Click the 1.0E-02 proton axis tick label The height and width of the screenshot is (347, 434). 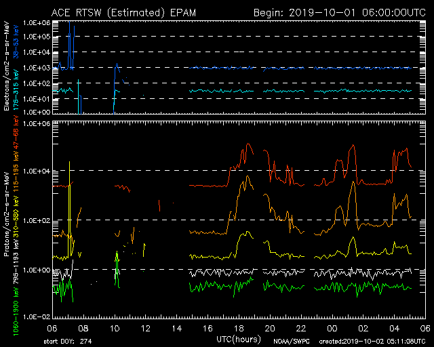click(39, 317)
